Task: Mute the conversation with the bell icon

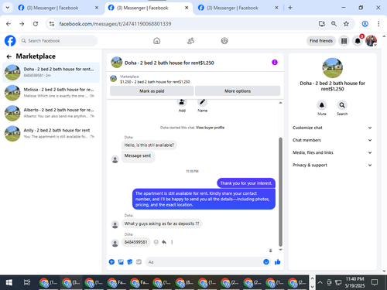Action: pos(322,105)
